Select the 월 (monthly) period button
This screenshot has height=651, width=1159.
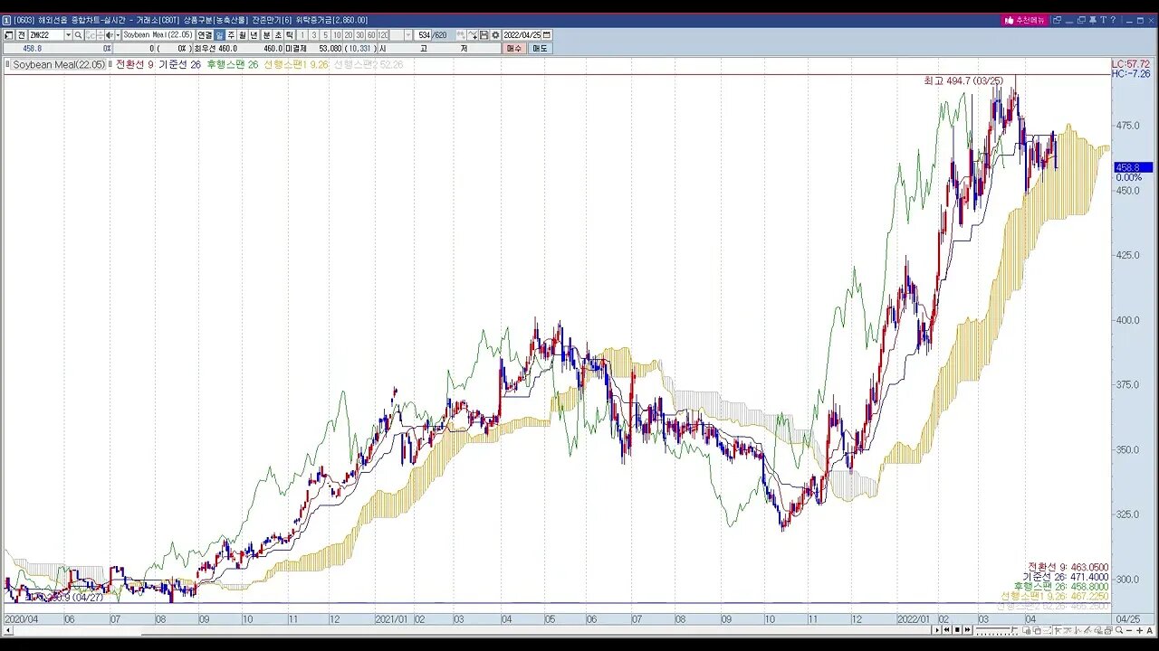click(243, 35)
